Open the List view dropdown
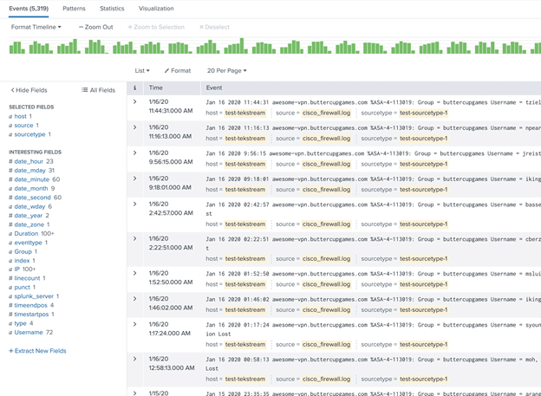The height and width of the screenshot is (396, 541). point(142,71)
